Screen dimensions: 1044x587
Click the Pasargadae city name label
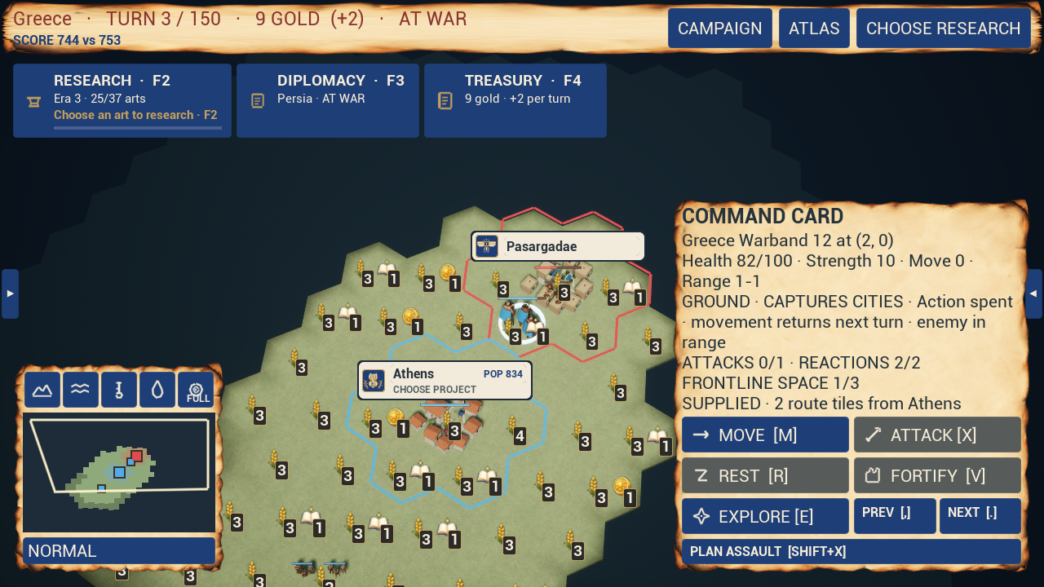coord(542,246)
